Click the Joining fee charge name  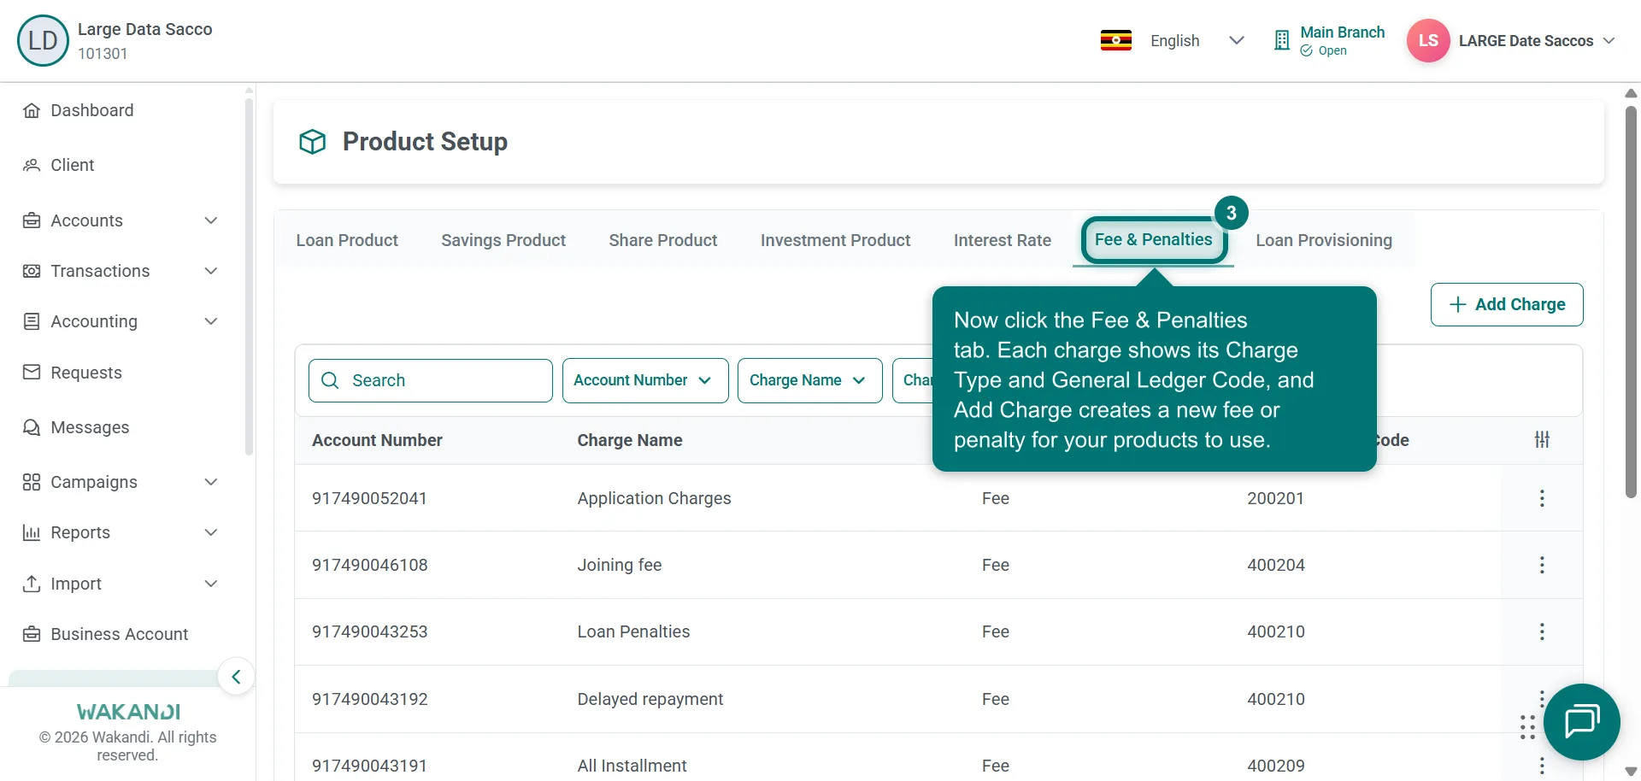pos(620,565)
